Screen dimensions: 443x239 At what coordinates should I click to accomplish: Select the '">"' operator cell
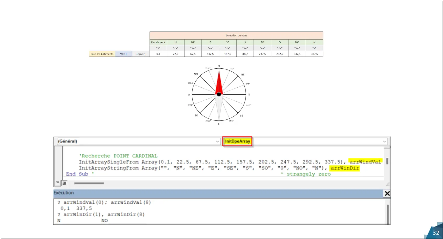pyautogui.click(x=314, y=48)
